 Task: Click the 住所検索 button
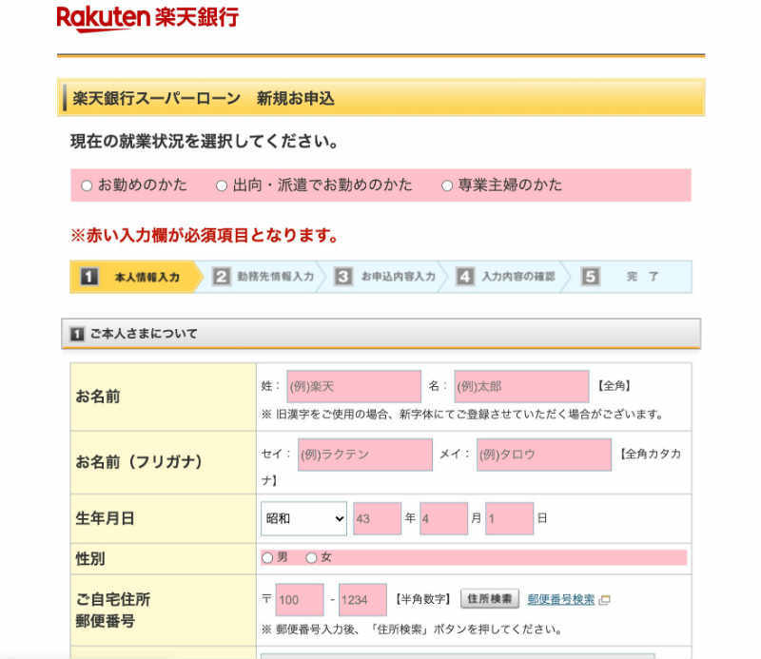click(x=490, y=599)
